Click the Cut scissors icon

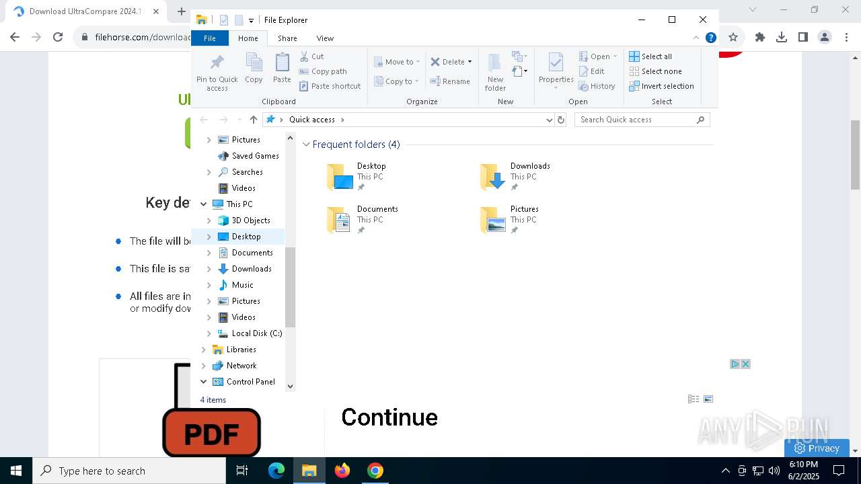304,56
